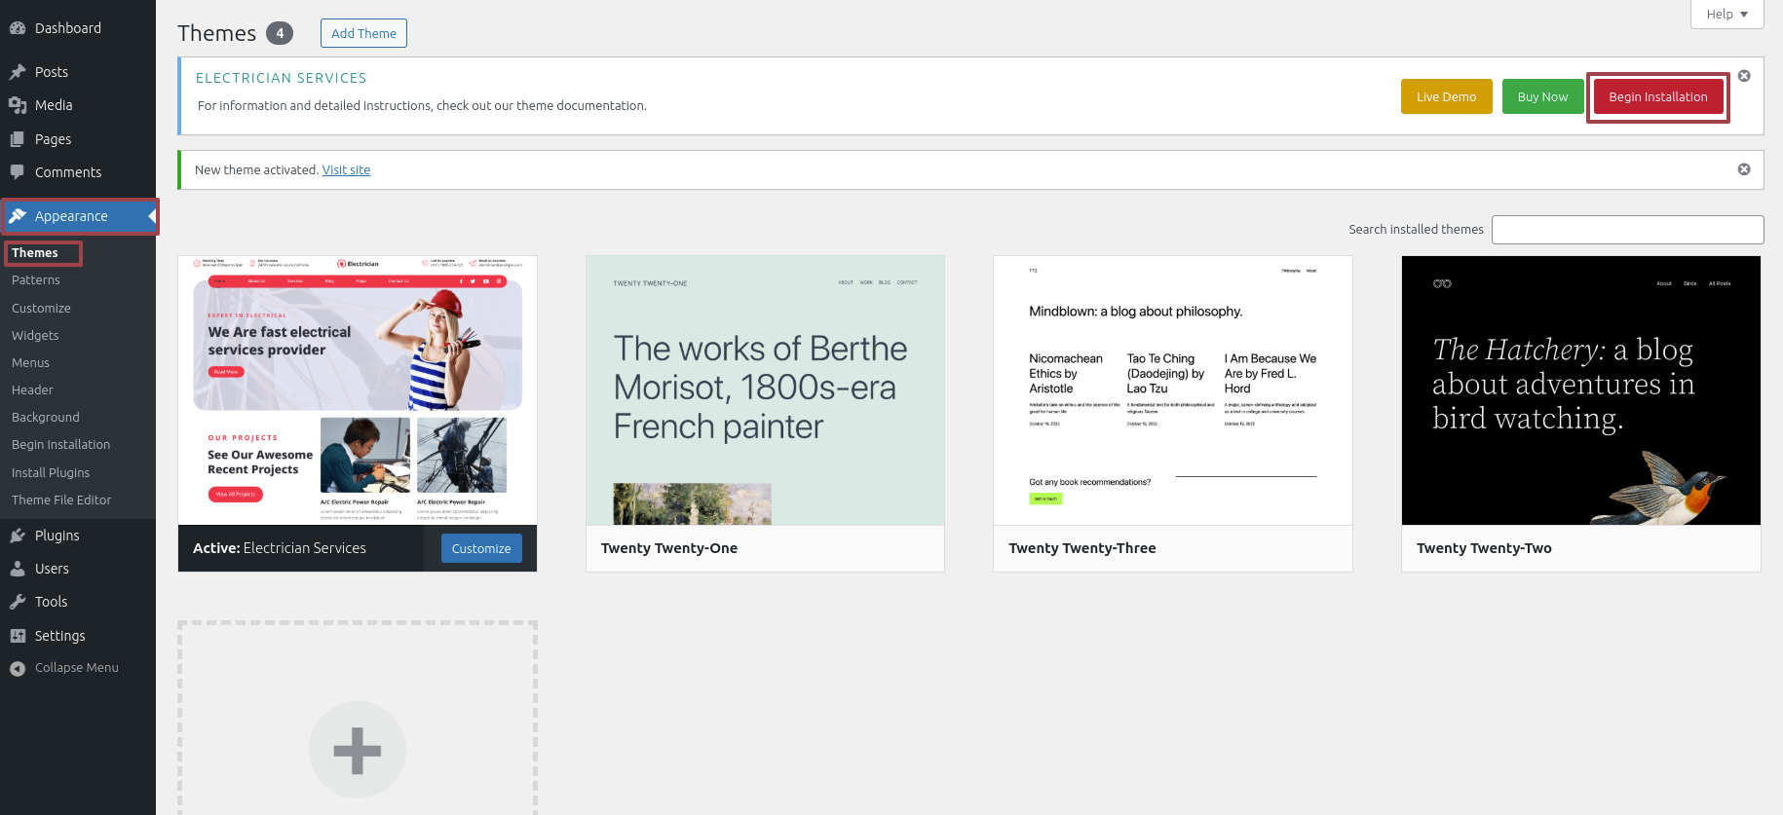Click the Tools wrench icon
Screen dimensions: 1783x815
tap(18, 602)
